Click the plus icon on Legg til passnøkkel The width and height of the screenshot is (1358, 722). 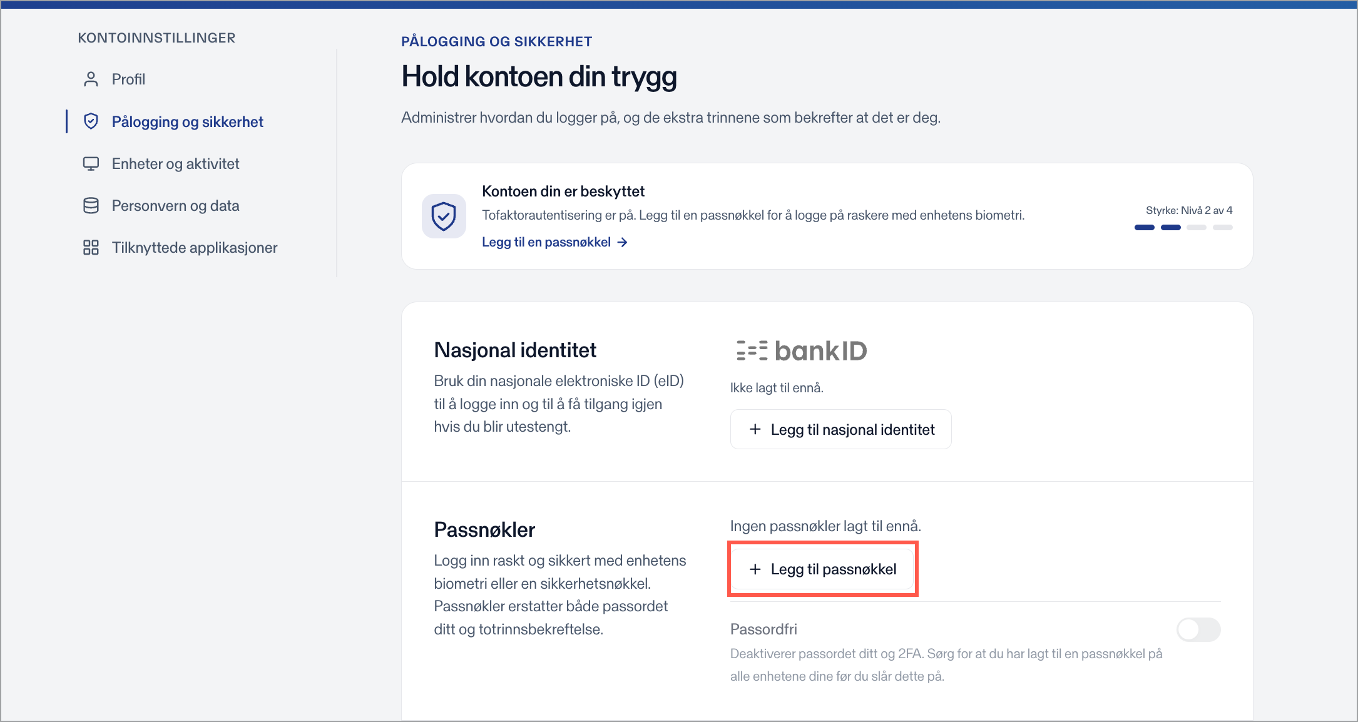click(755, 569)
